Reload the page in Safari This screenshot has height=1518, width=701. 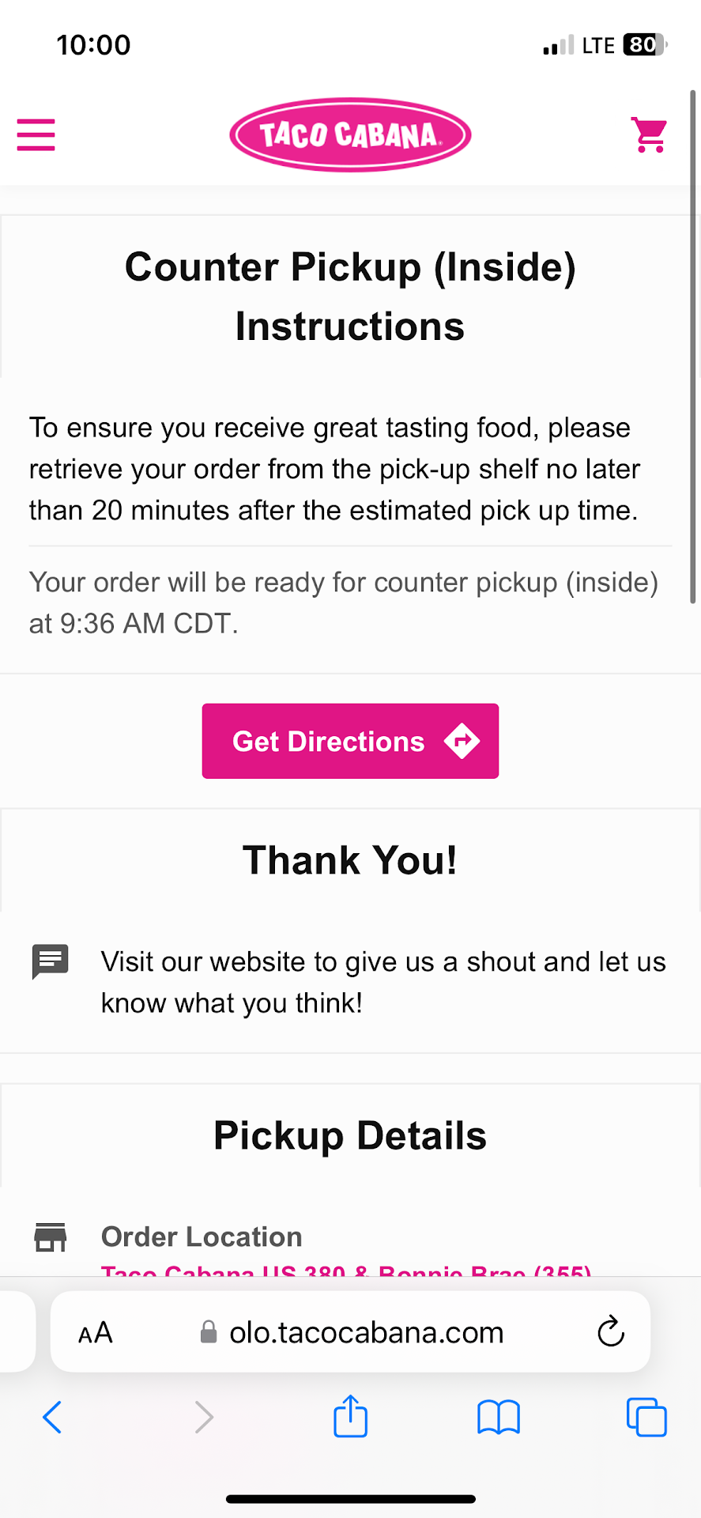tap(611, 1332)
